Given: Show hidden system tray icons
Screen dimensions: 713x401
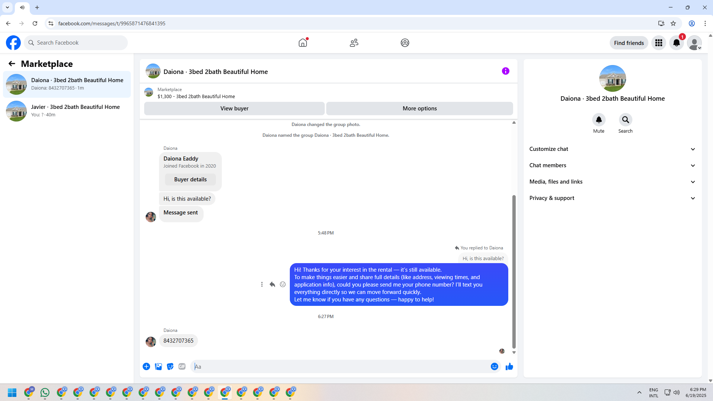Looking at the screenshot, I should pyautogui.click(x=639, y=392).
